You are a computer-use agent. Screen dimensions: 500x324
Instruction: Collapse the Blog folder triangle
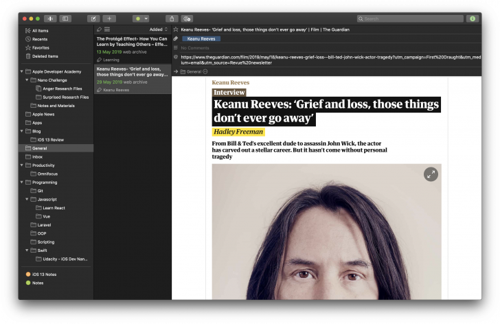coord(22,131)
